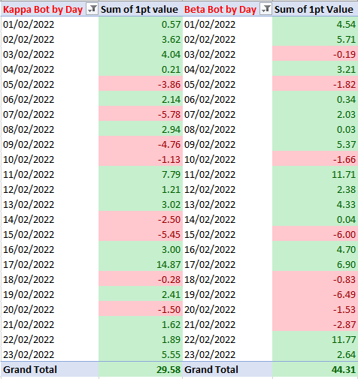
Task: Select Beta date cell 23/02/2022
Action: (x=228, y=354)
